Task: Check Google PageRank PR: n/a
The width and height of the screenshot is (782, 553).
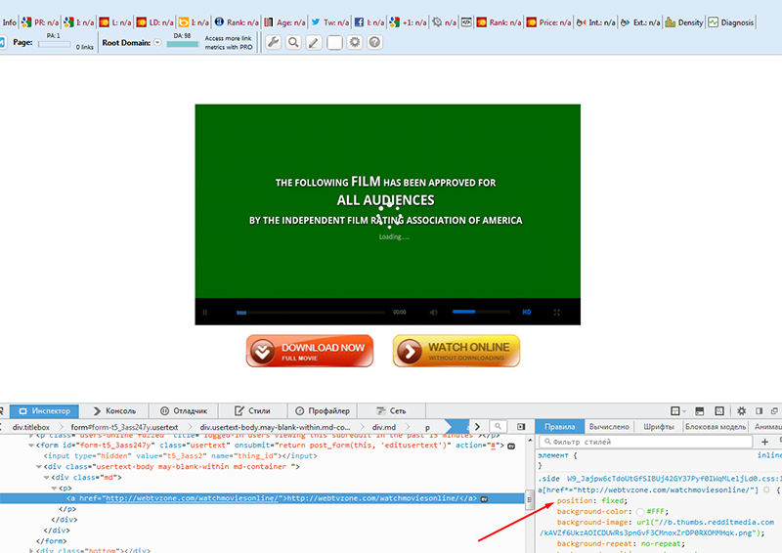Action: [x=40, y=22]
